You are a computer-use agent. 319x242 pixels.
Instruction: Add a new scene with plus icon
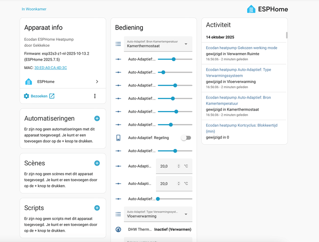click(x=97, y=163)
